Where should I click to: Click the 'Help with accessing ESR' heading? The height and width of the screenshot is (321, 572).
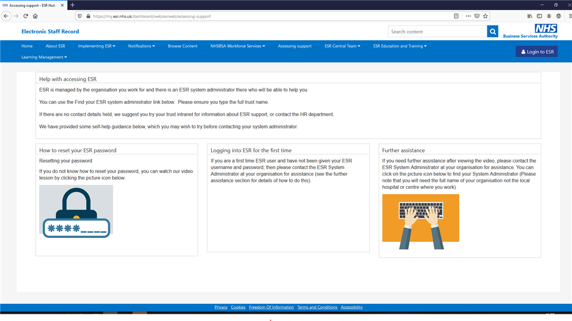coord(68,79)
